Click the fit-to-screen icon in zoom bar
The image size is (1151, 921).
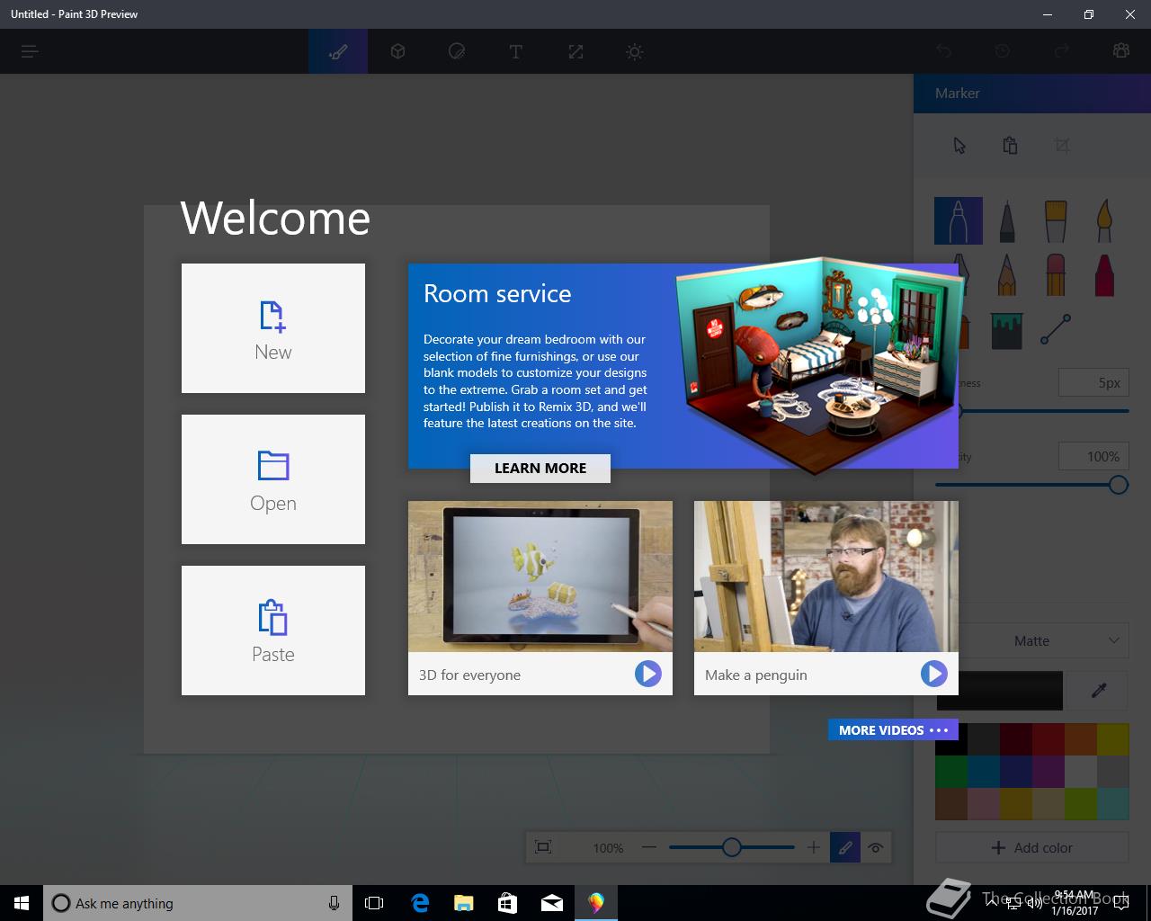(543, 847)
